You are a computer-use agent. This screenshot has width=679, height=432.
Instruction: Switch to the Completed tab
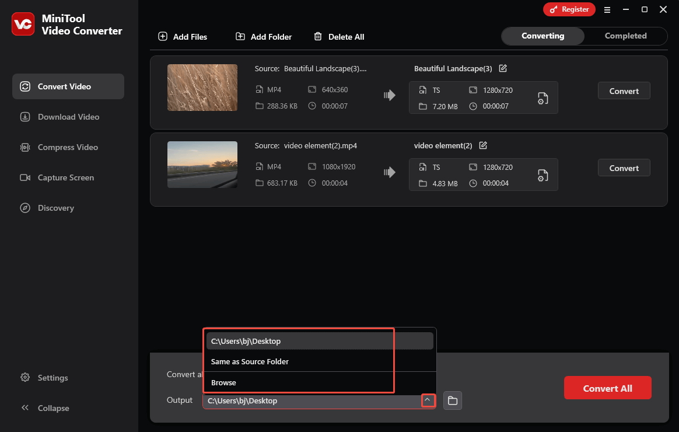pos(625,36)
